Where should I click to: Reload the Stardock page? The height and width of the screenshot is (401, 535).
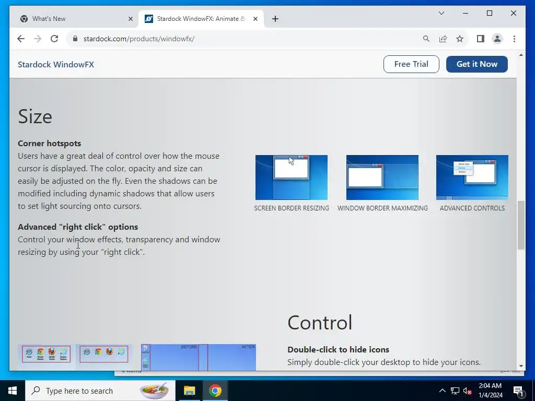pyautogui.click(x=54, y=39)
